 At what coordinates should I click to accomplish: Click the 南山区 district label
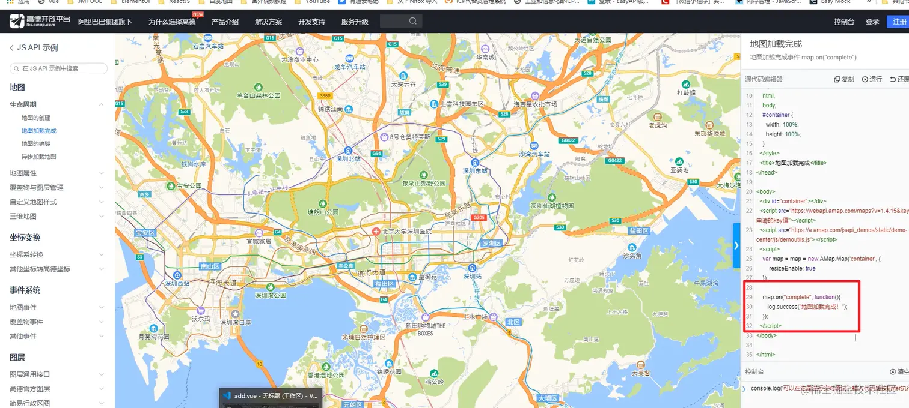pyautogui.click(x=210, y=266)
